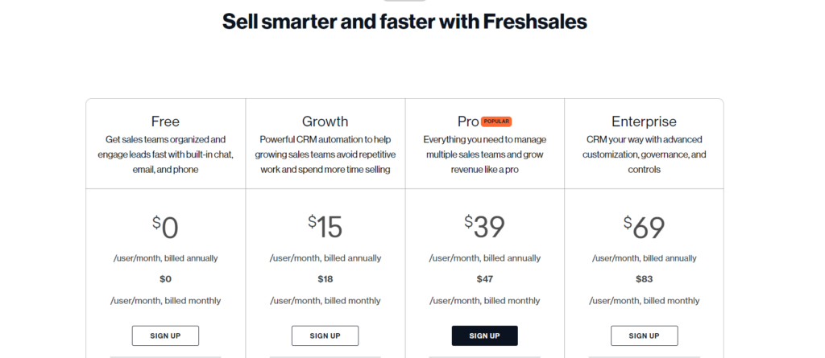
Task: Click the large $15 annual price
Action: tap(325, 227)
